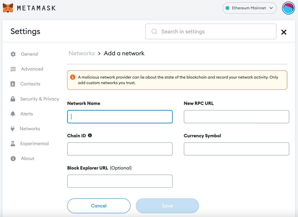This screenshot has height=217, width=298.
Task: Click the Add a network breadcrumb title
Action: pyautogui.click(x=124, y=54)
